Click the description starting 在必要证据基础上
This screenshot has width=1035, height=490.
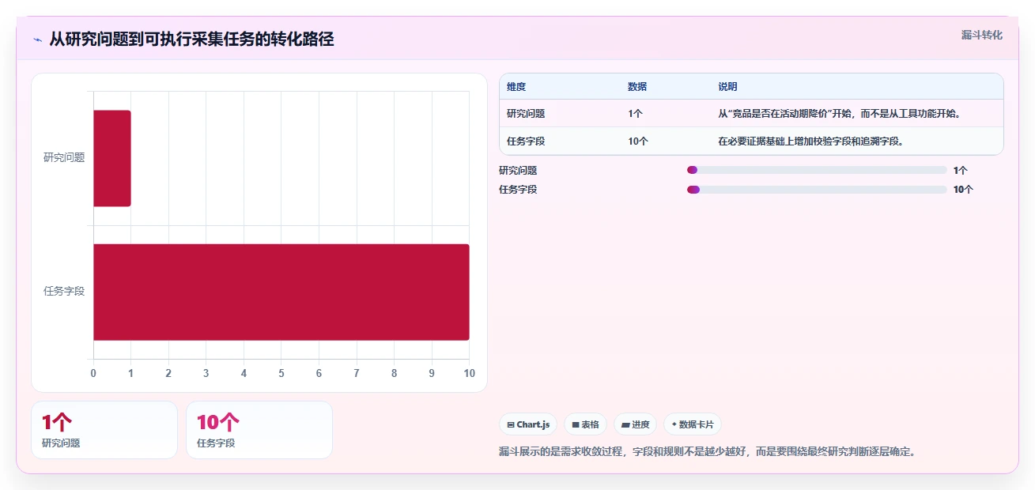[810, 141]
